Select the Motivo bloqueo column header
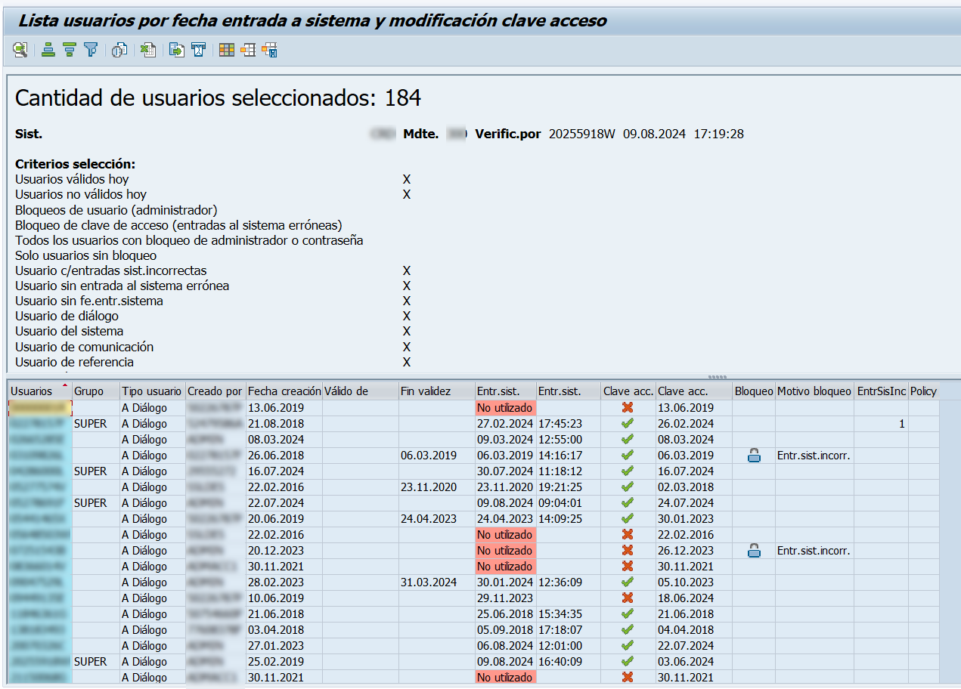Image resolution: width=961 pixels, height=689 pixels. (x=814, y=391)
